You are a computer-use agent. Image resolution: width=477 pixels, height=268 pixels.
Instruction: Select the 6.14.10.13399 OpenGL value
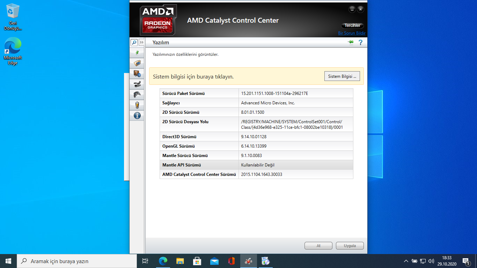[254, 146]
